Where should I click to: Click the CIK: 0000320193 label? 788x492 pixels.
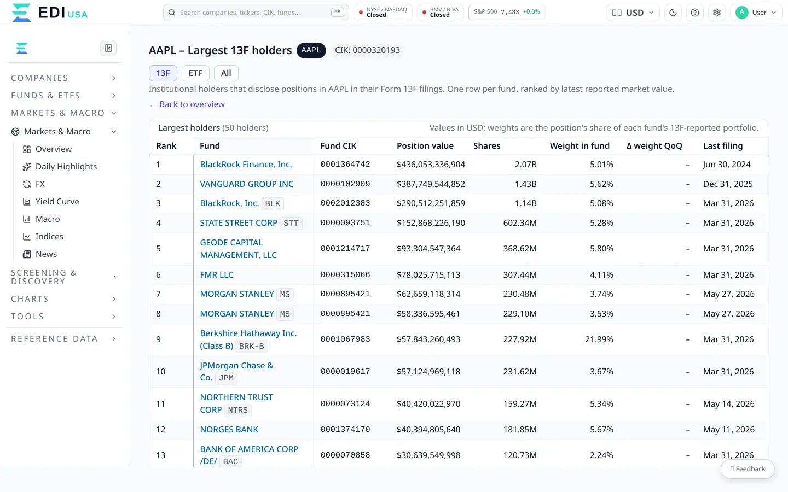367,50
